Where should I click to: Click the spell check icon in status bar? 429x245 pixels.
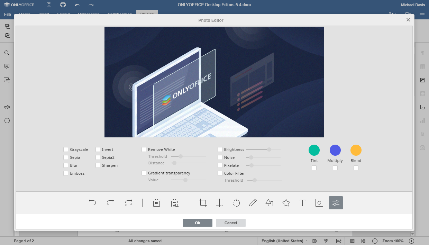[325, 241]
